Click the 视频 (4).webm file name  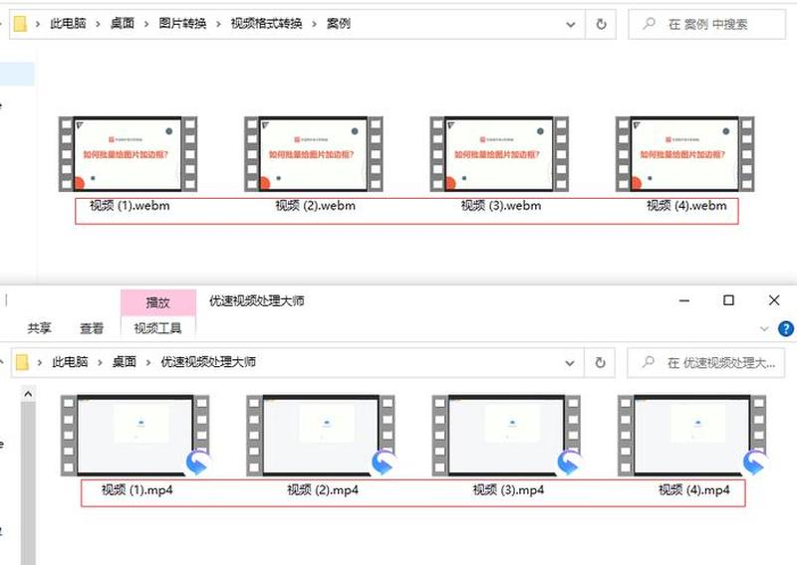click(686, 206)
